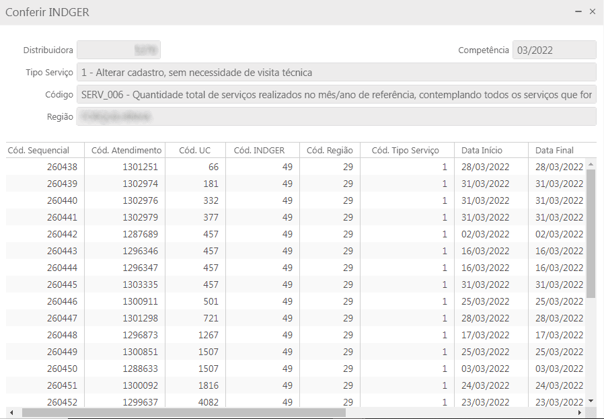Click the Tipo Serviço field
Viewport: 604px width, 419px height.
[336, 72]
